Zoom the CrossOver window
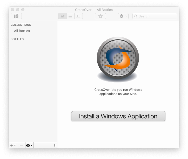188x159 pixels. [23, 10]
